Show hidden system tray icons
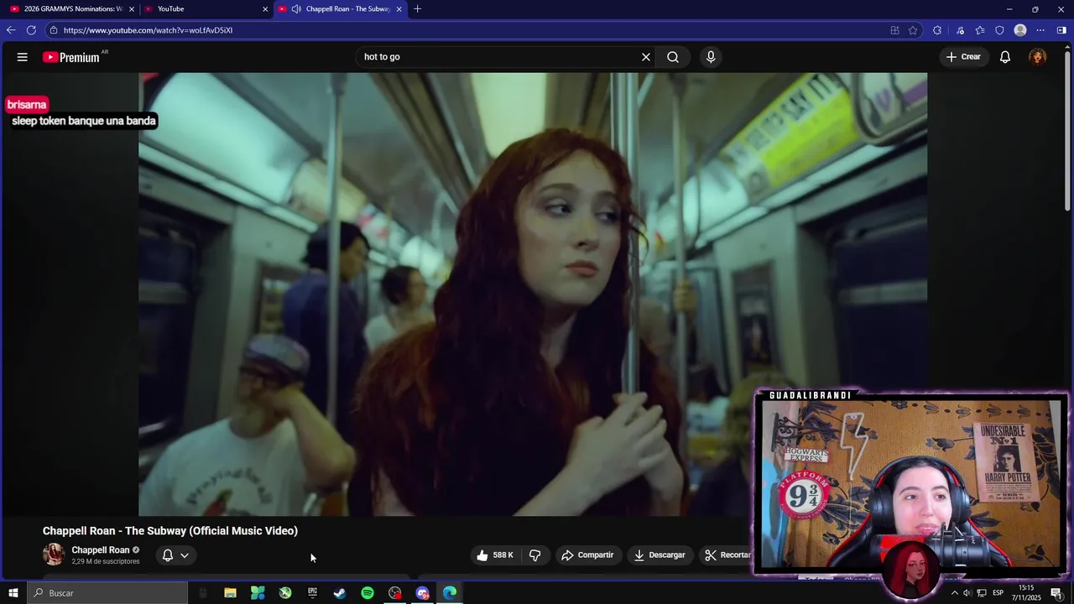The height and width of the screenshot is (604, 1074). (x=954, y=593)
